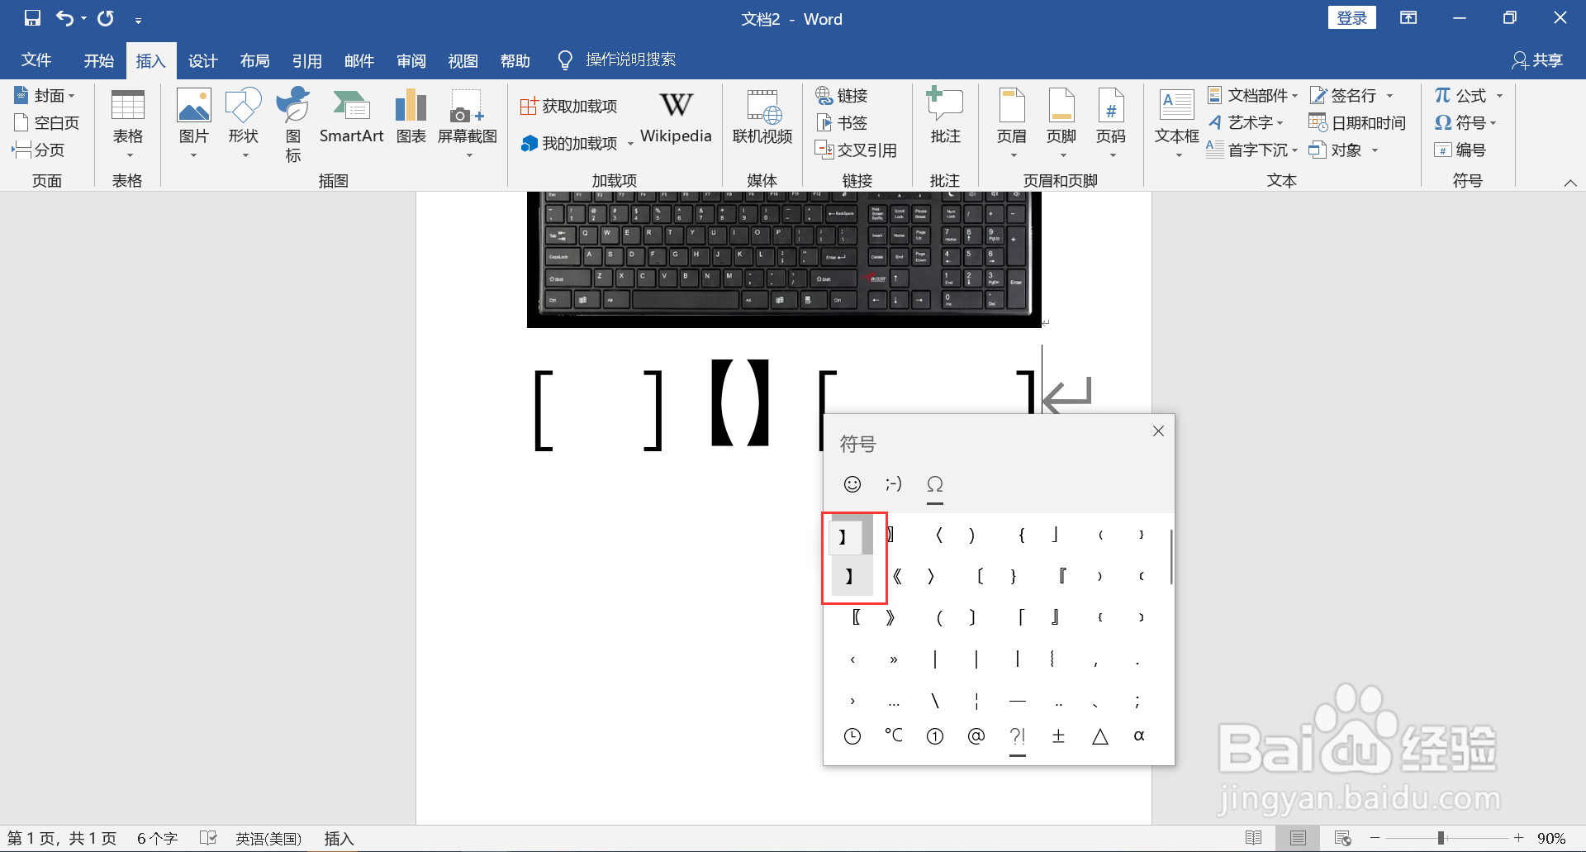Pick the triangle △ symbol category
Viewport: 1586px width, 852px height.
coord(1100,735)
